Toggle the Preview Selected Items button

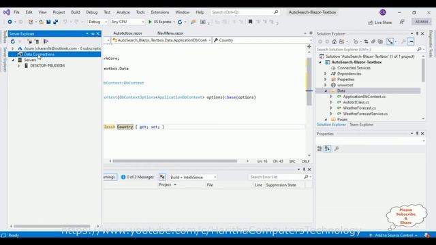coord(411,42)
